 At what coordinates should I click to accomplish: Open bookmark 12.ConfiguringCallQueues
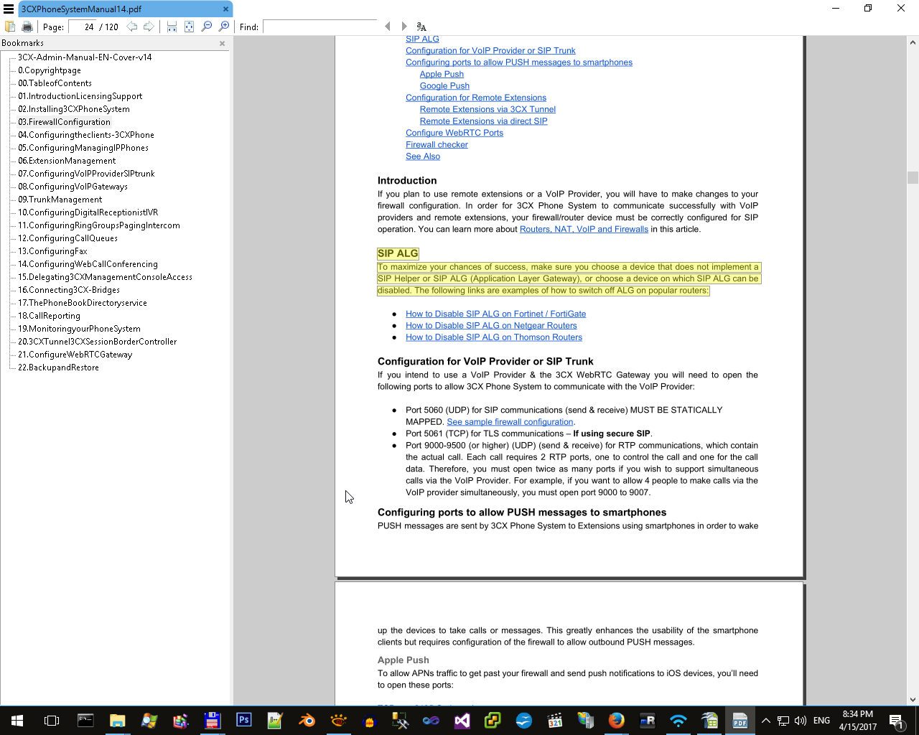tap(68, 238)
